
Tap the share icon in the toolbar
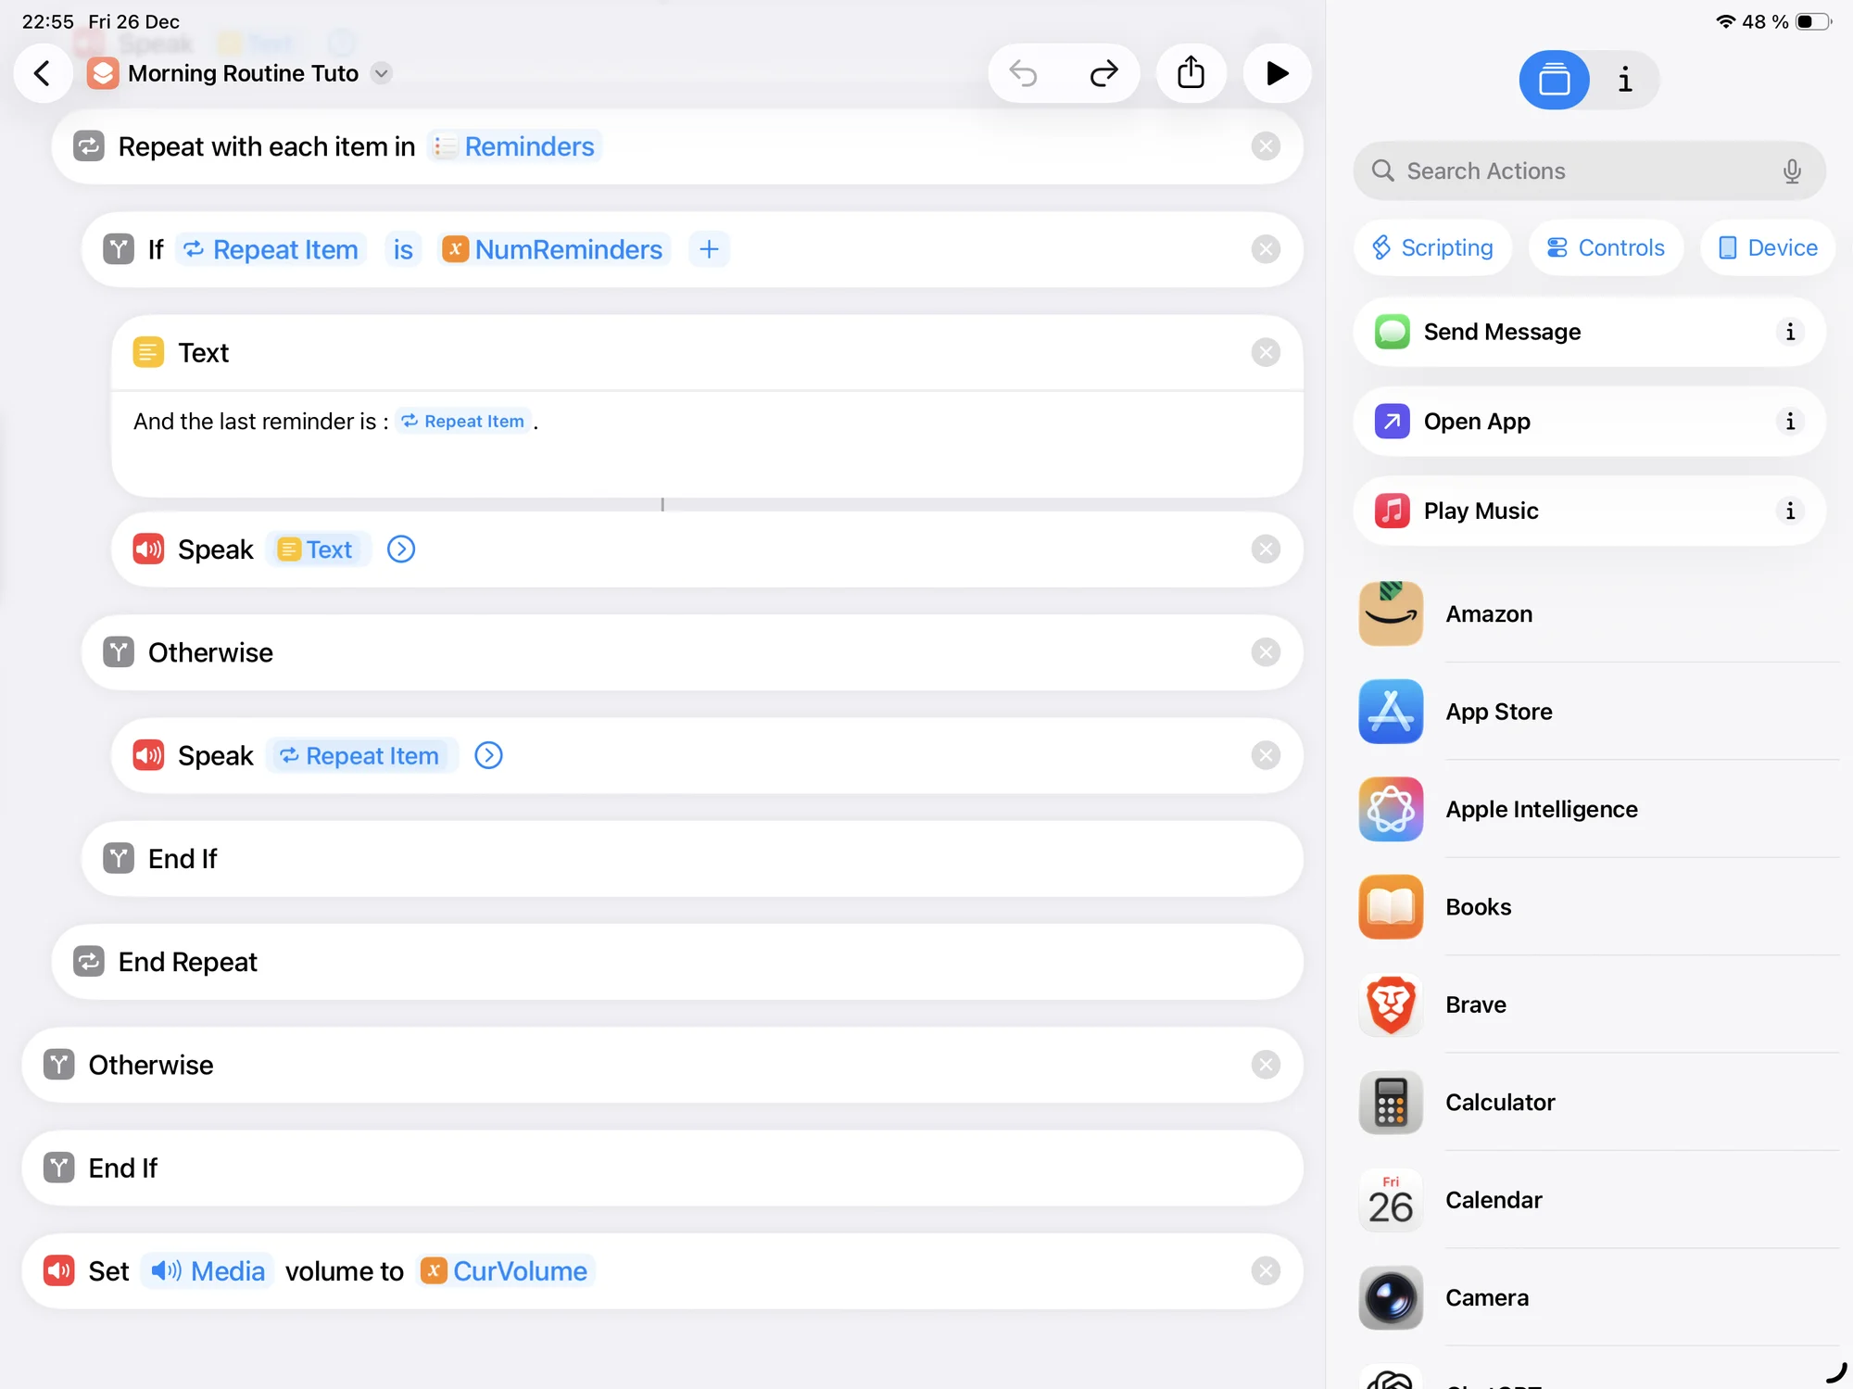(x=1191, y=73)
